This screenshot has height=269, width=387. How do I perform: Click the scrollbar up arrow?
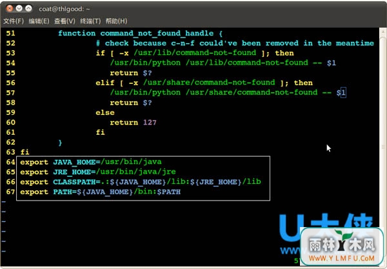pyautogui.click(x=383, y=32)
